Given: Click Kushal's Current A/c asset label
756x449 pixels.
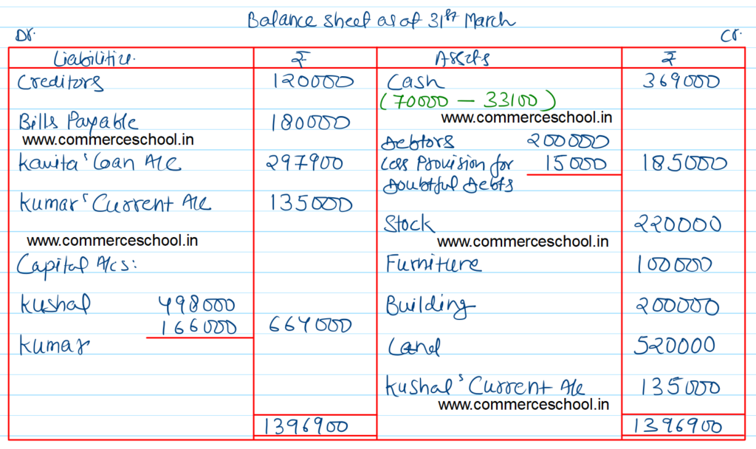Looking at the screenshot, I should [x=485, y=386].
